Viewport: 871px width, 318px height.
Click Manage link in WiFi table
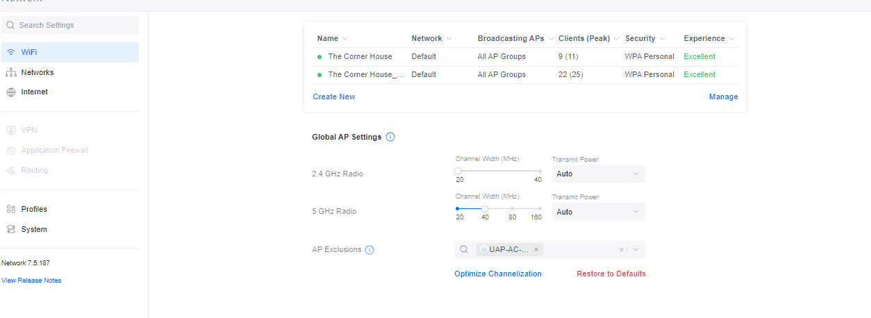(723, 97)
